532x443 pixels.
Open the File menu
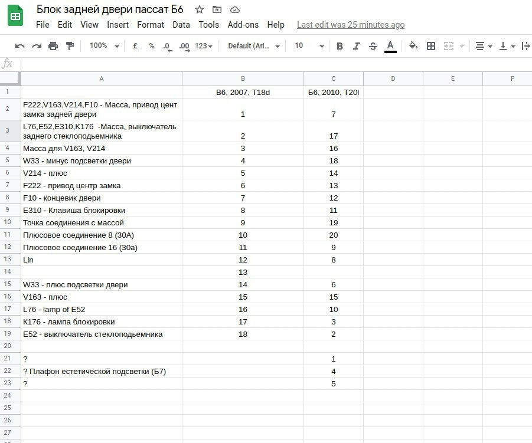click(x=43, y=25)
